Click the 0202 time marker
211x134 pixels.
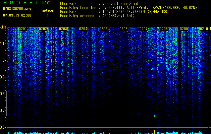coord(43,29)
